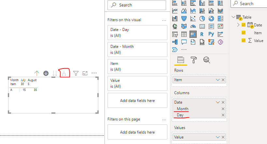Choose the Clustered column chart visual
This screenshot has height=144, width=267.
point(202,3)
